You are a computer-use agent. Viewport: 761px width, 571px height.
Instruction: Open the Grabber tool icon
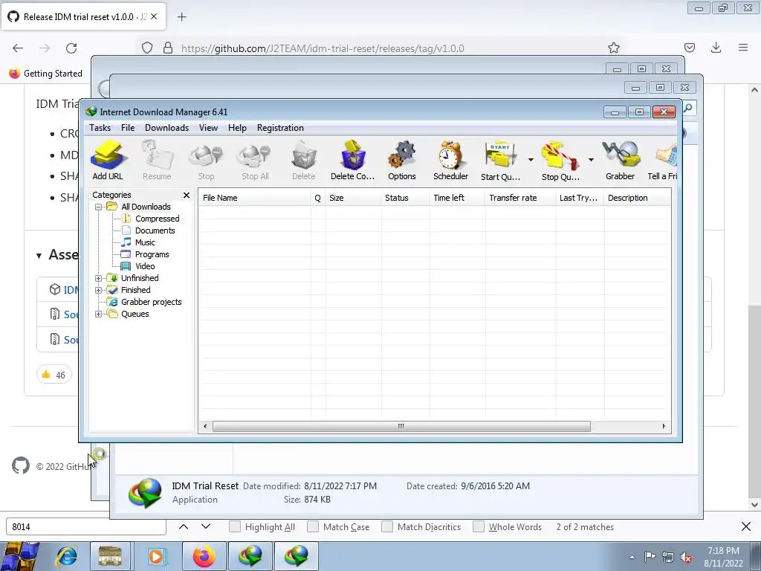click(621, 161)
